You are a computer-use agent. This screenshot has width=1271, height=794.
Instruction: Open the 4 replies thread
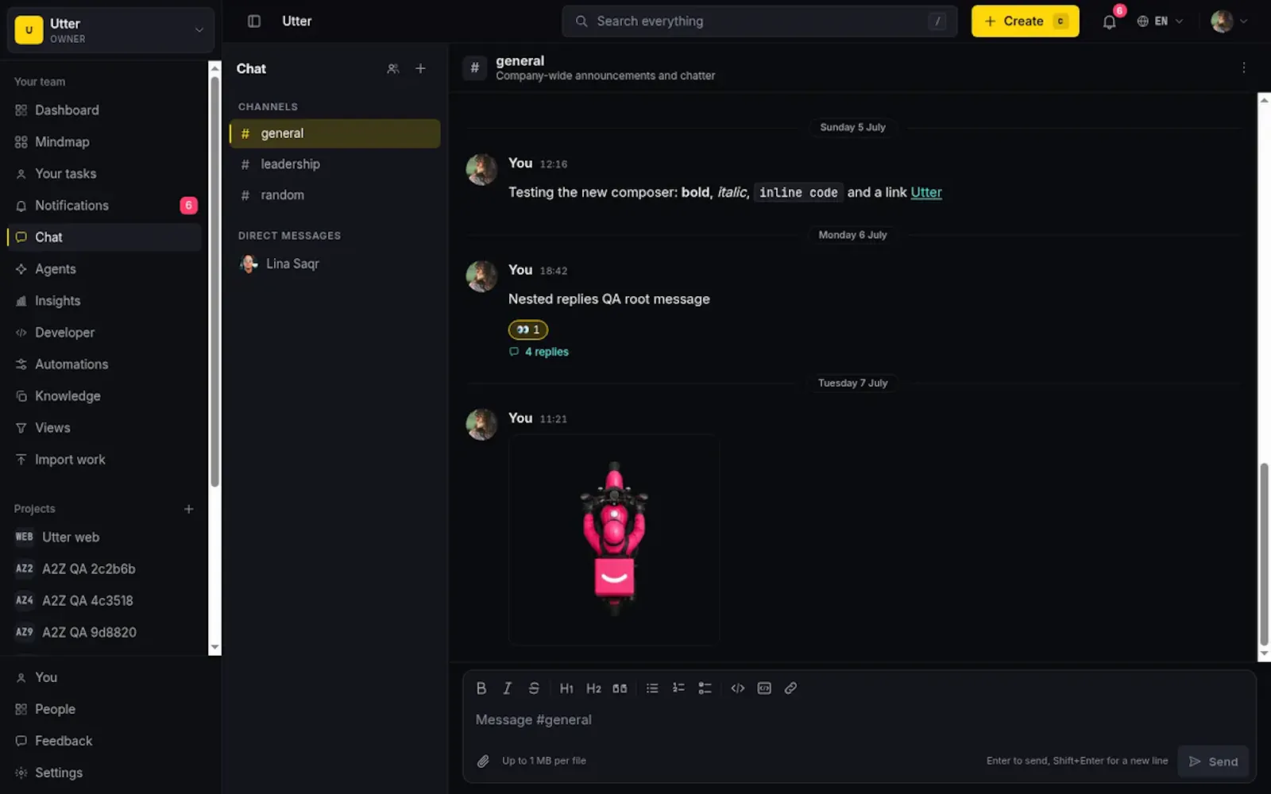coord(539,352)
